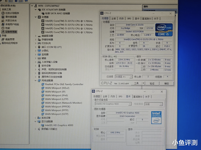Click the Sound, video and game controllers icon

click(x=39, y=69)
